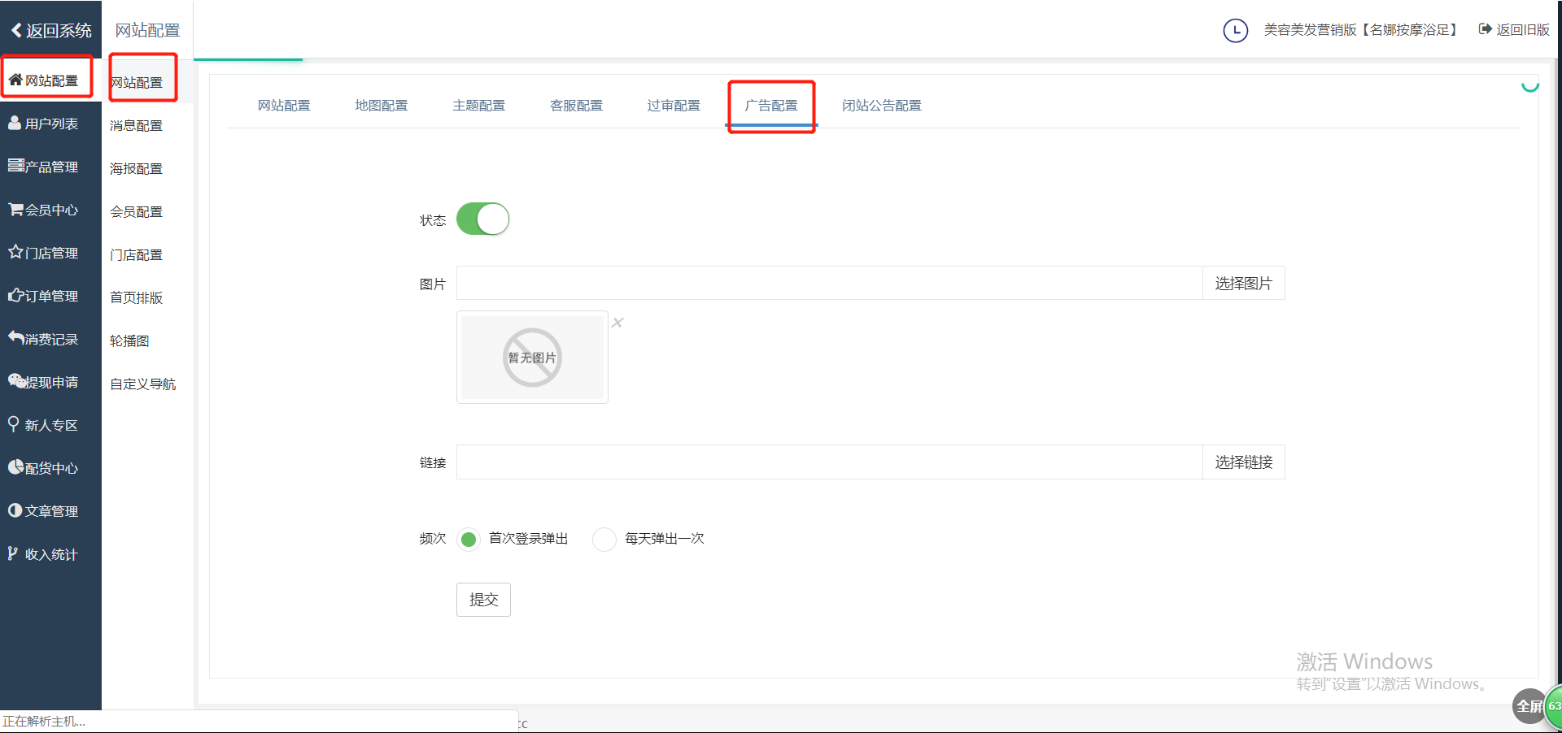Click the branch icon for 收入统计
The image size is (1562, 733).
(x=12, y=553)
